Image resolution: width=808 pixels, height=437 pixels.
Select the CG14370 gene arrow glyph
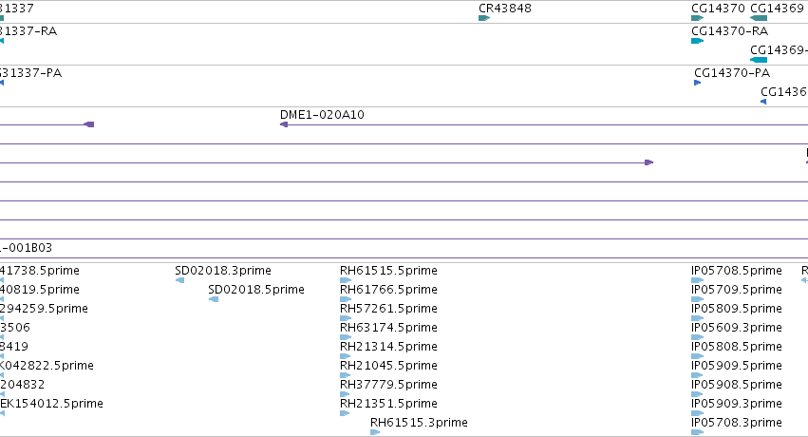point(697,18)
